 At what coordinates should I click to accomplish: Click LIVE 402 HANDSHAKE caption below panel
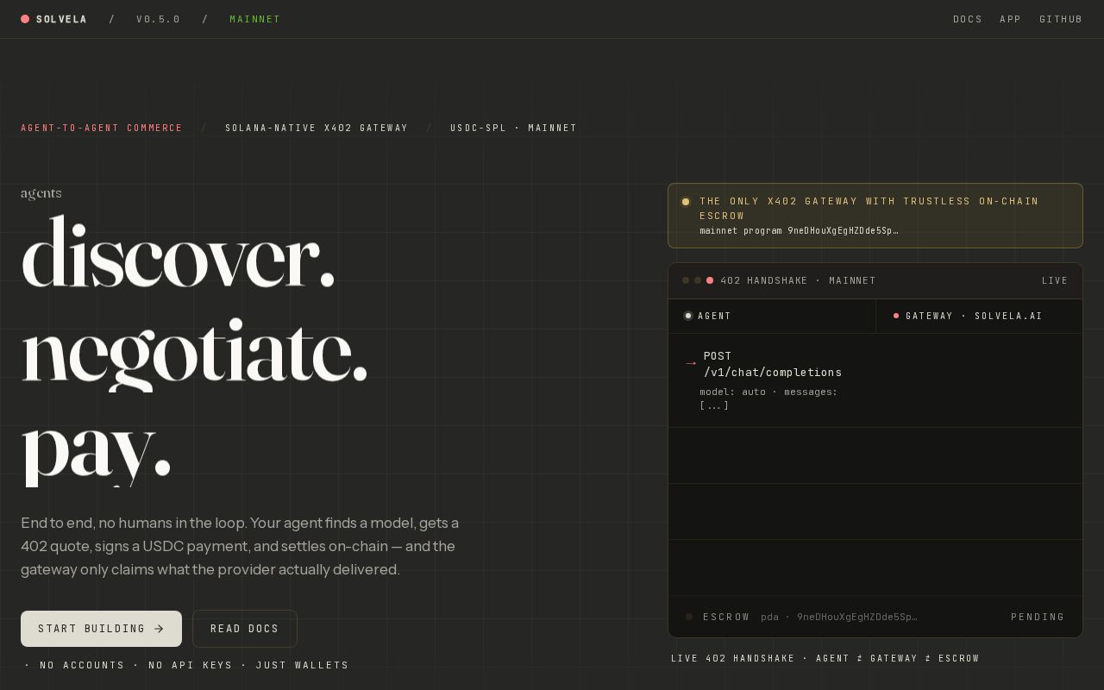825,658
